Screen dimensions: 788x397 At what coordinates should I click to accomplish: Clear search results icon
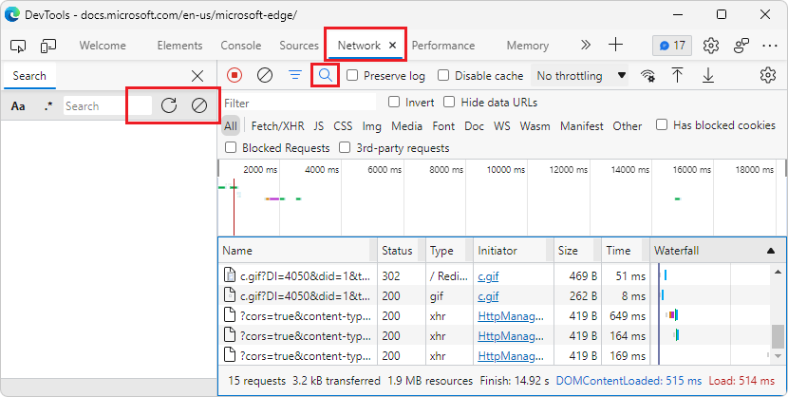click(199, 105)
